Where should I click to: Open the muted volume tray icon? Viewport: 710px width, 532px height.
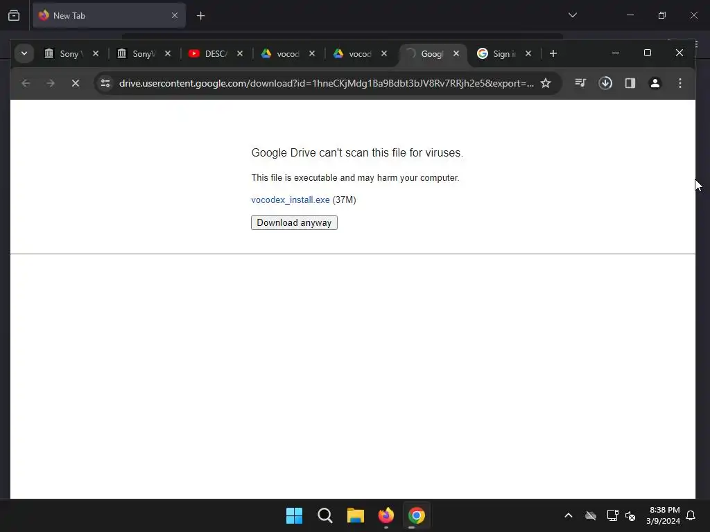(x=630, y=515)
